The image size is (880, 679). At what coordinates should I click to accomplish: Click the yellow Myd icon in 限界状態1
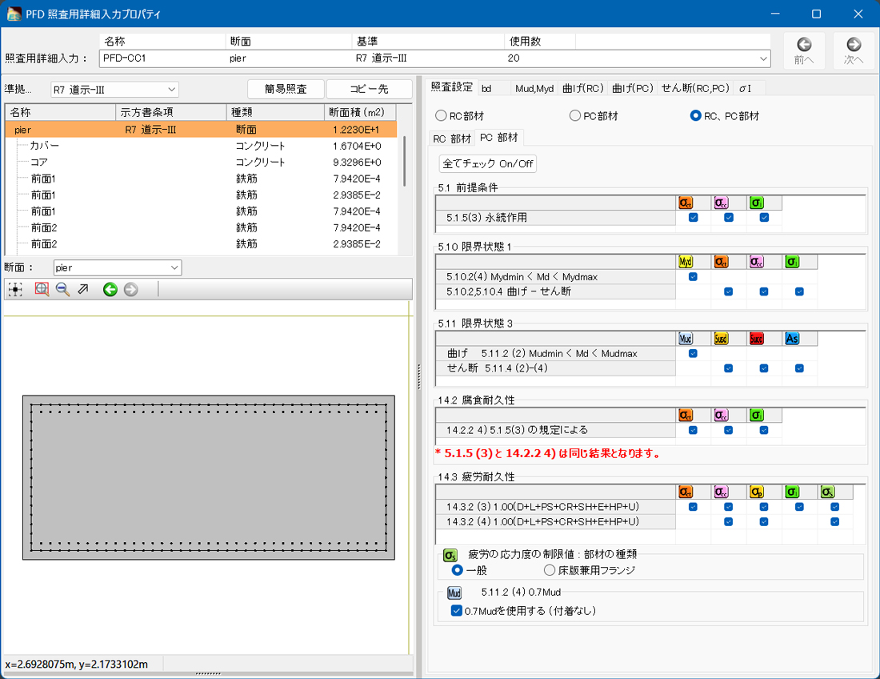(x=686, y=262)
